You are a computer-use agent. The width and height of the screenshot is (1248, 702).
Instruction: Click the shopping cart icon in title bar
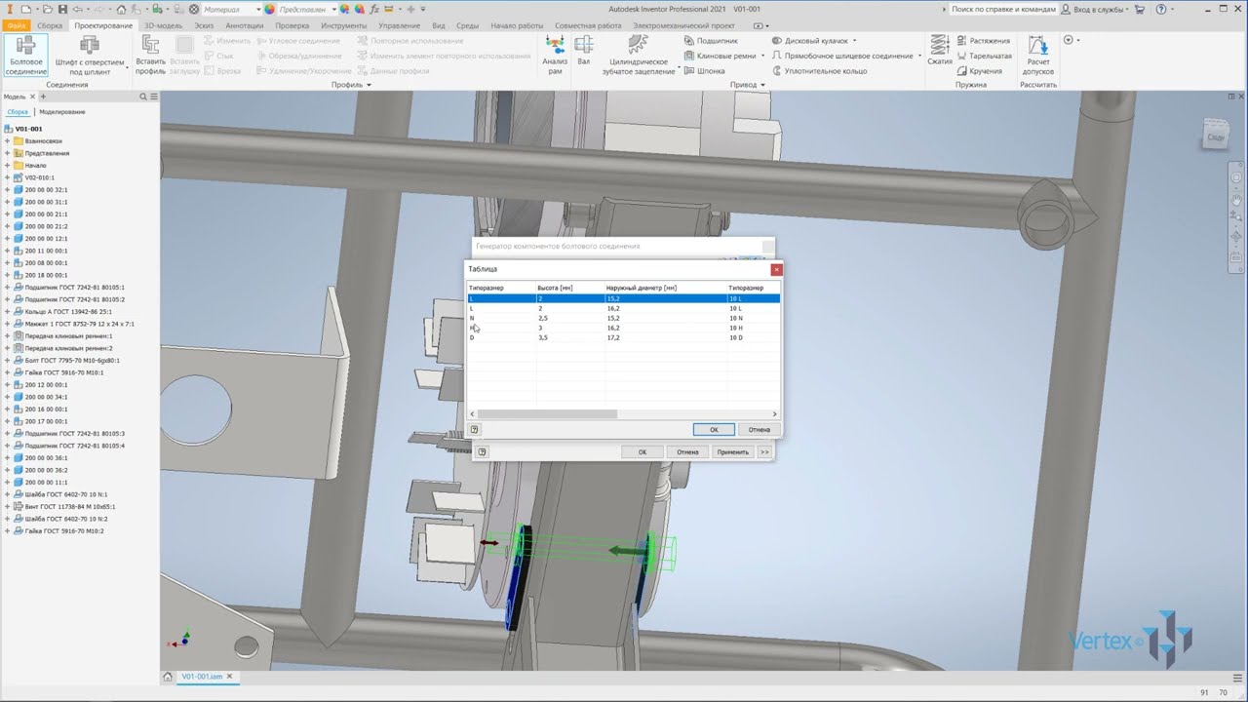coord(1140,9)
